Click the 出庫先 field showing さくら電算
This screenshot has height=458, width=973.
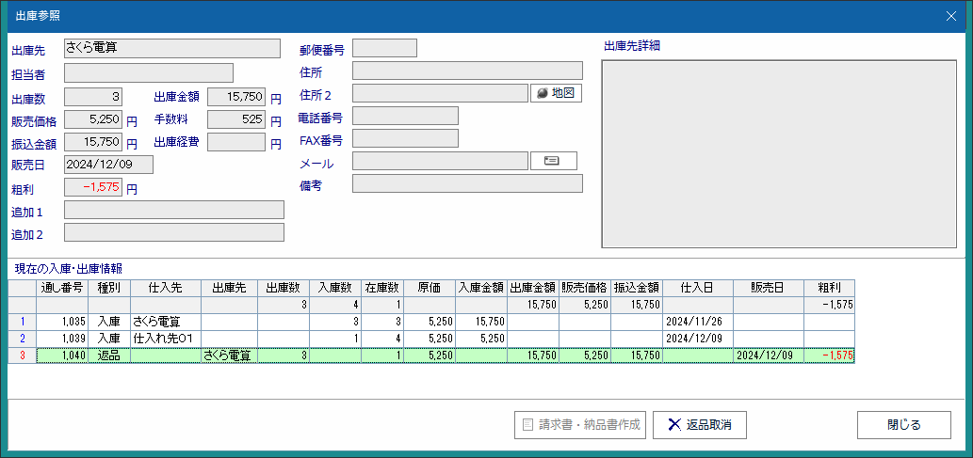(x=171, y=49)
